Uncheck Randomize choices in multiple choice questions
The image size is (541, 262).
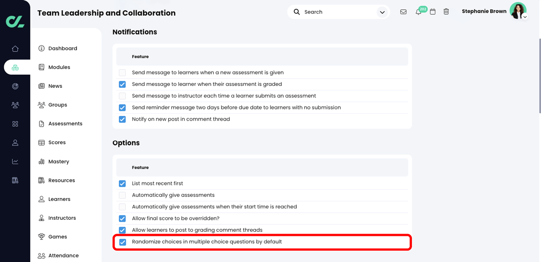[122, 242]
